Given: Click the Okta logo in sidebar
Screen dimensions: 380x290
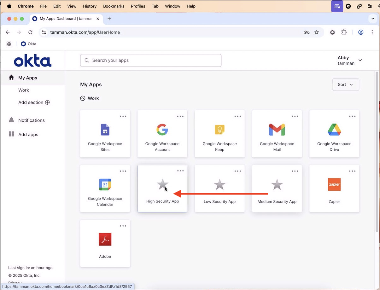Looking at the screenshot, I should tap(32, 61).
